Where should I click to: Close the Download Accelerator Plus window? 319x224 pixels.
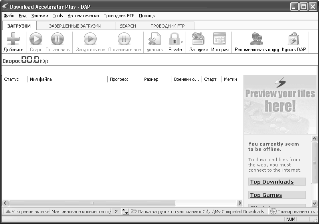coord(313,7)
